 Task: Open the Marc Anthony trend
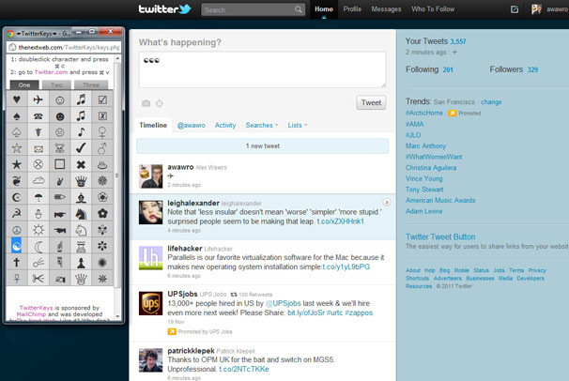[425, 145]
